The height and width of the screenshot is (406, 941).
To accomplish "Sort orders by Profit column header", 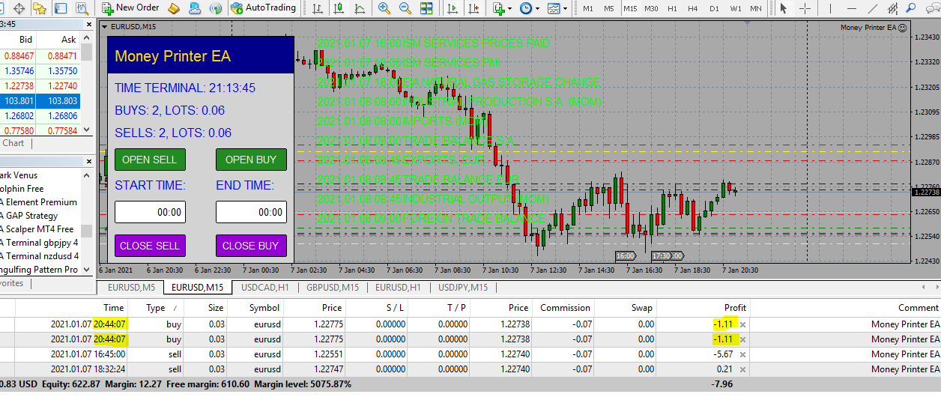I will click(703, 308).
